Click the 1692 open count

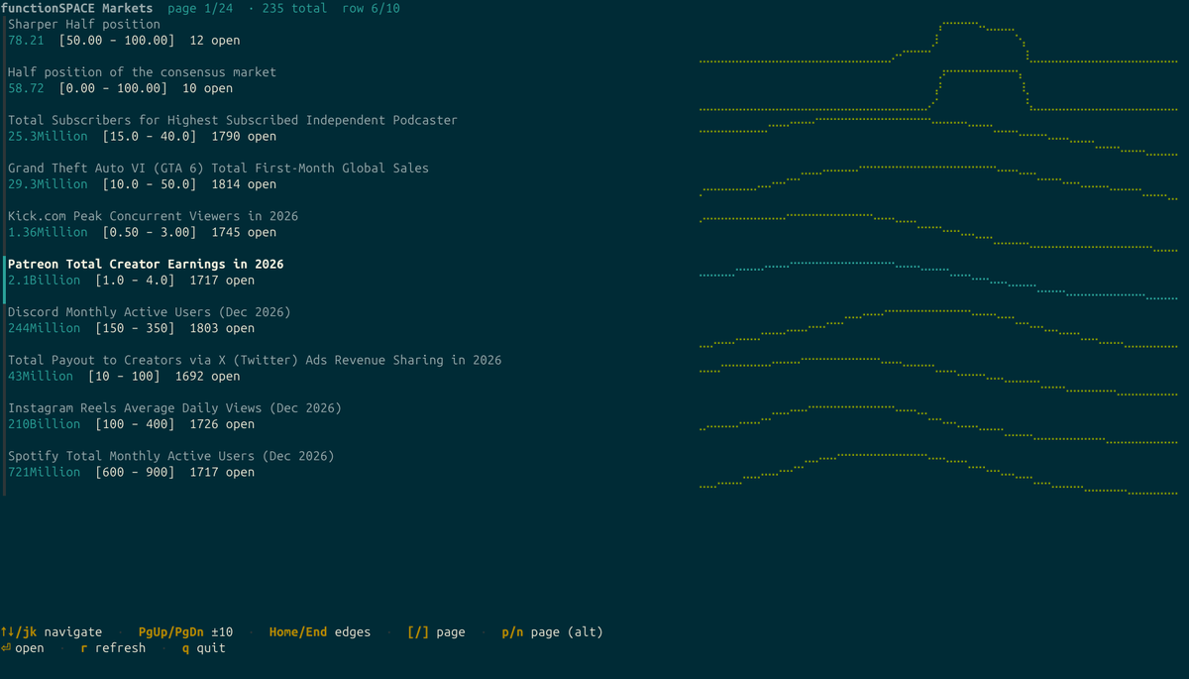tap(207, 376)
